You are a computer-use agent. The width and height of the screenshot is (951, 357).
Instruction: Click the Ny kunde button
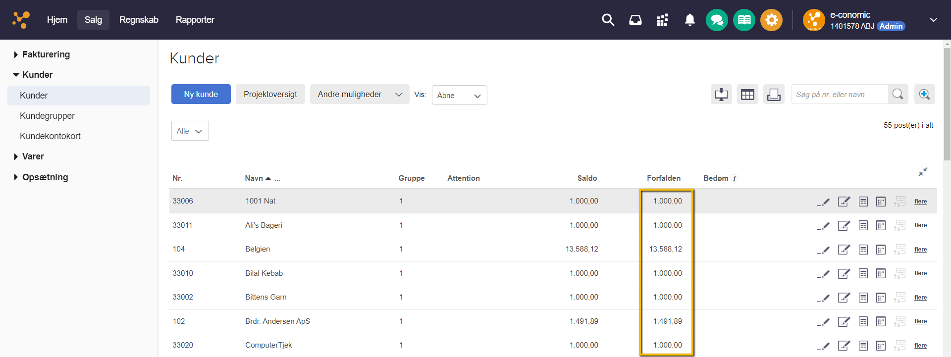pos(201,95)
